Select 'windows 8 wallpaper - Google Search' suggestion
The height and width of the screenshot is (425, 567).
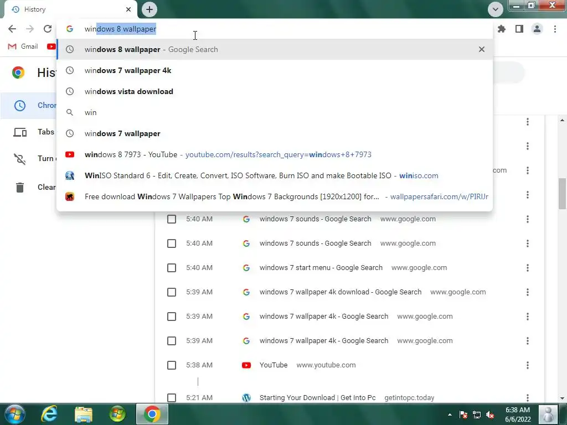[x=275, y=49]
